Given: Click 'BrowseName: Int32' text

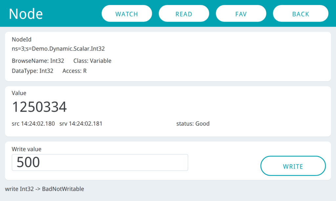Looking at the screenshot, I should (x=38, y=61).
